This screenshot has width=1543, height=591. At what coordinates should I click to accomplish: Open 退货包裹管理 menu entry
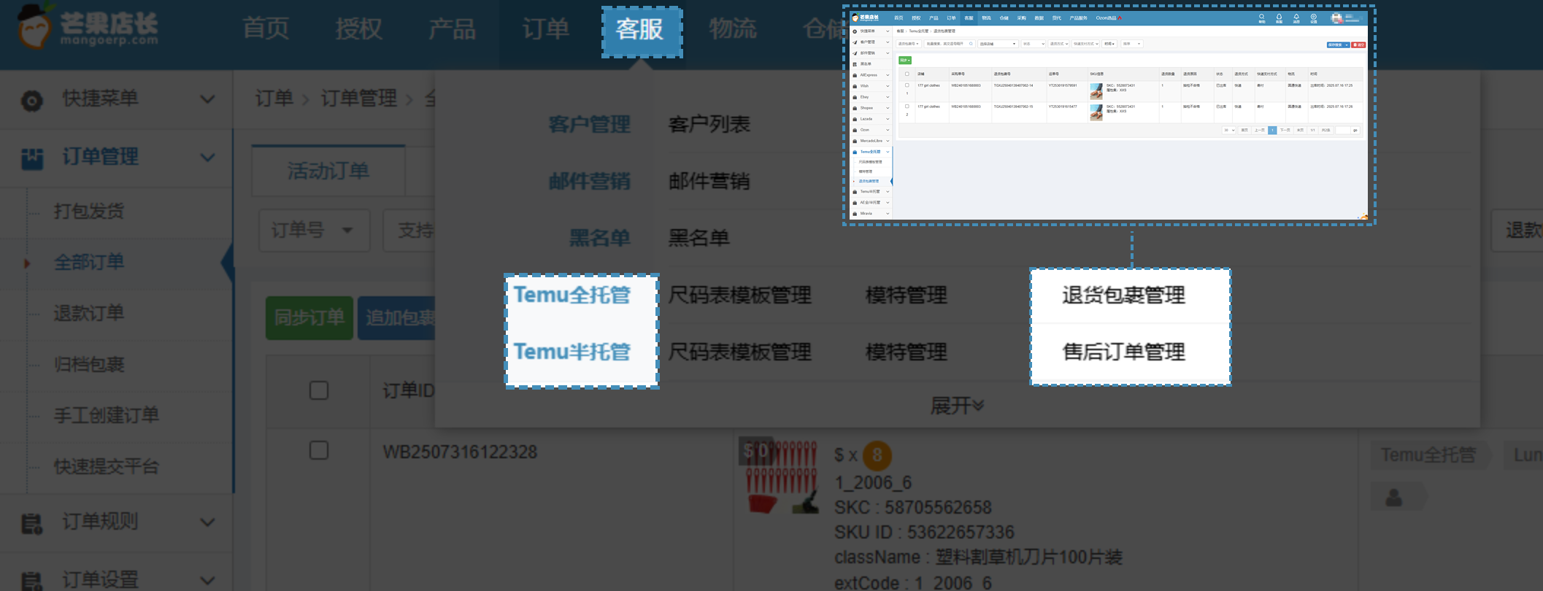[1124, 295]
